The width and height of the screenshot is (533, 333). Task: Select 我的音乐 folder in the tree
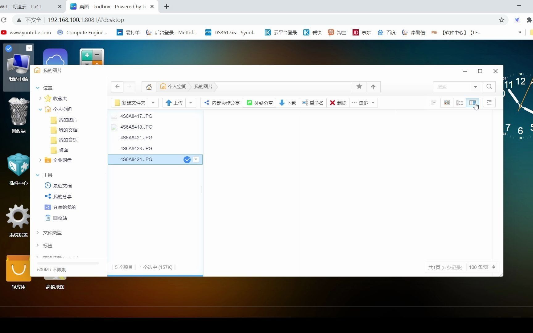[64, 140]
